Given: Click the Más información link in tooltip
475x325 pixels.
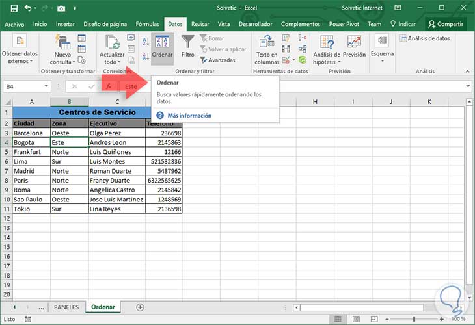Looking at the screenshot, I should [x=189, y=116].
